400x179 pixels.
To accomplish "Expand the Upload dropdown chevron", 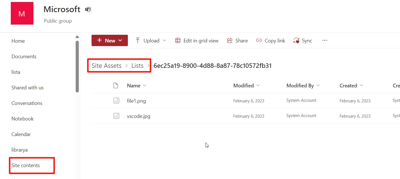I will click(164, 40).
